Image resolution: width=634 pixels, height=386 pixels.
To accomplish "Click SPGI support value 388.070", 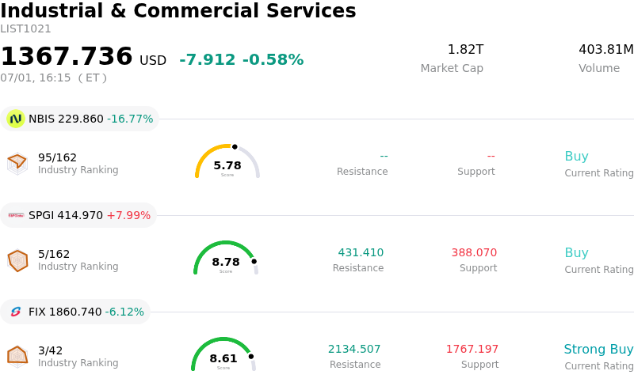I will pyautogui.click(x=474, y=252).
